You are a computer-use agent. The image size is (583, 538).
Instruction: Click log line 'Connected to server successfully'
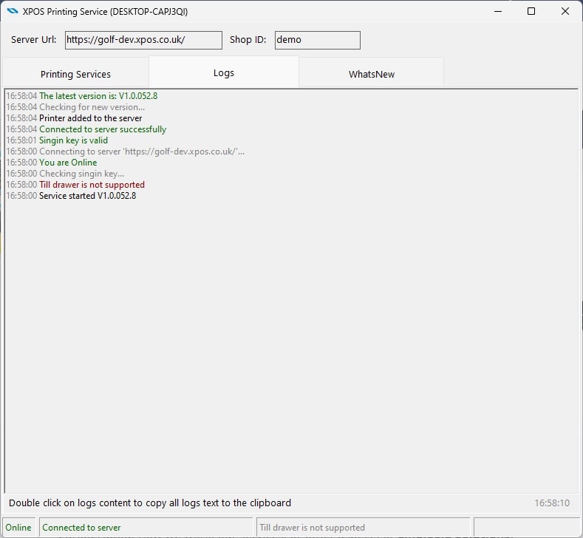86,129
